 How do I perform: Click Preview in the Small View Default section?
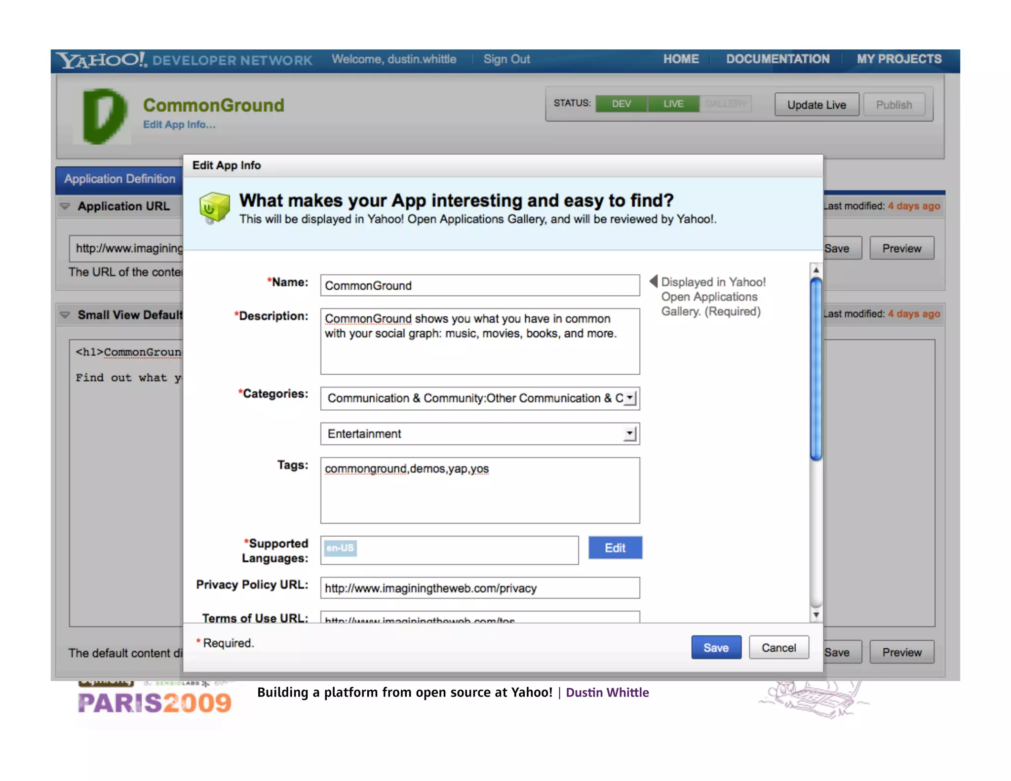tap(902, 652)
